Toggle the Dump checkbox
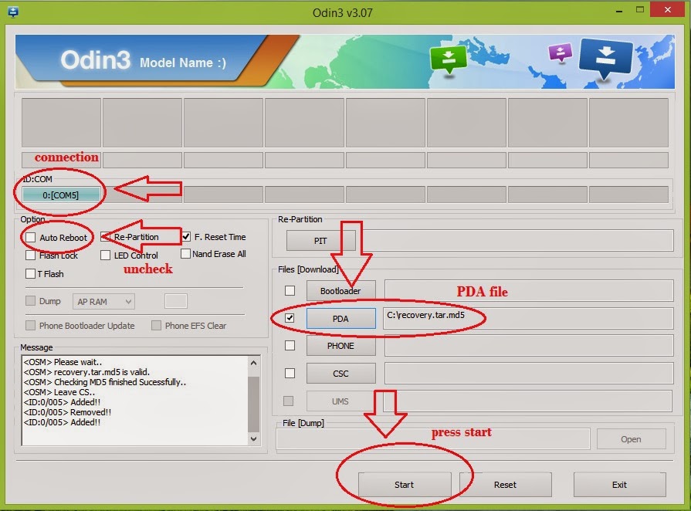 30,300
